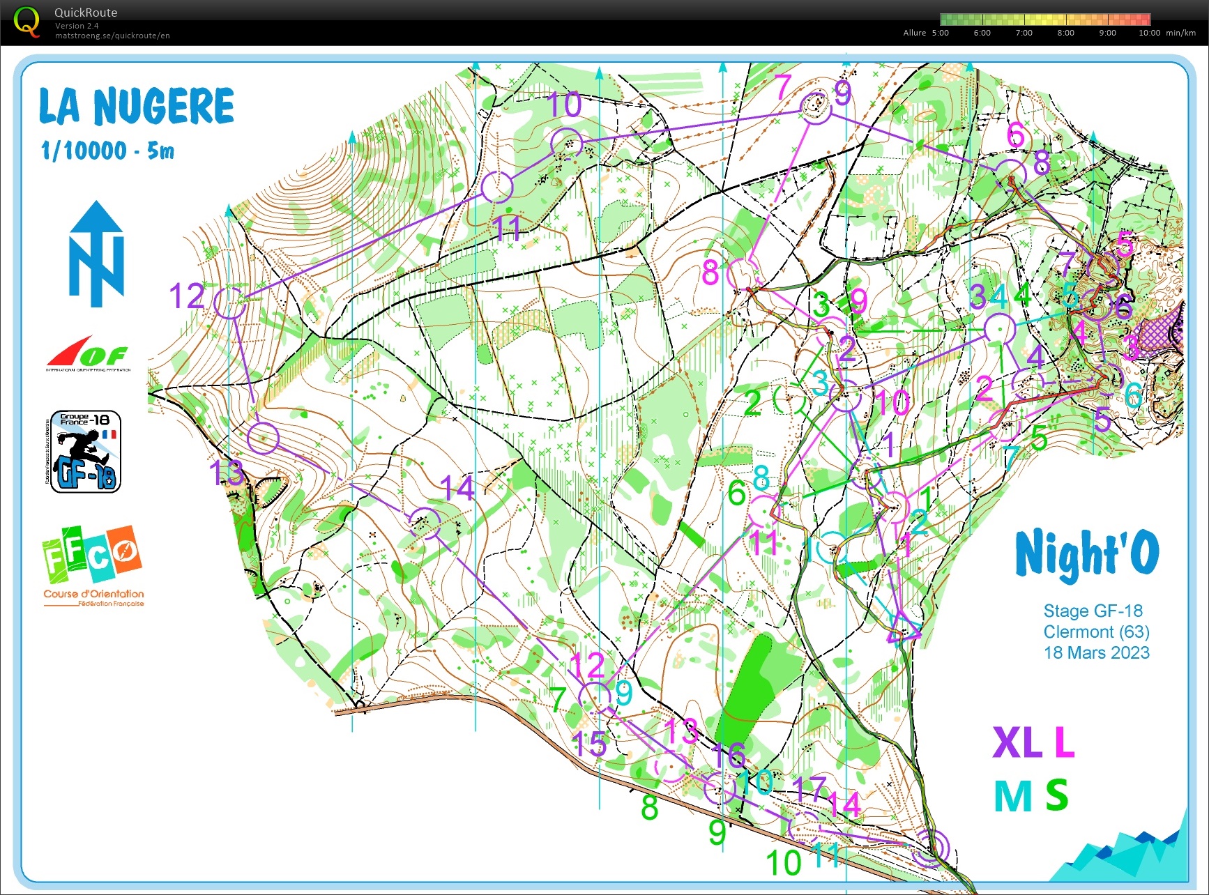
Task: Click the '10:00 min/km' legend value
Action: click(1167, 33)
